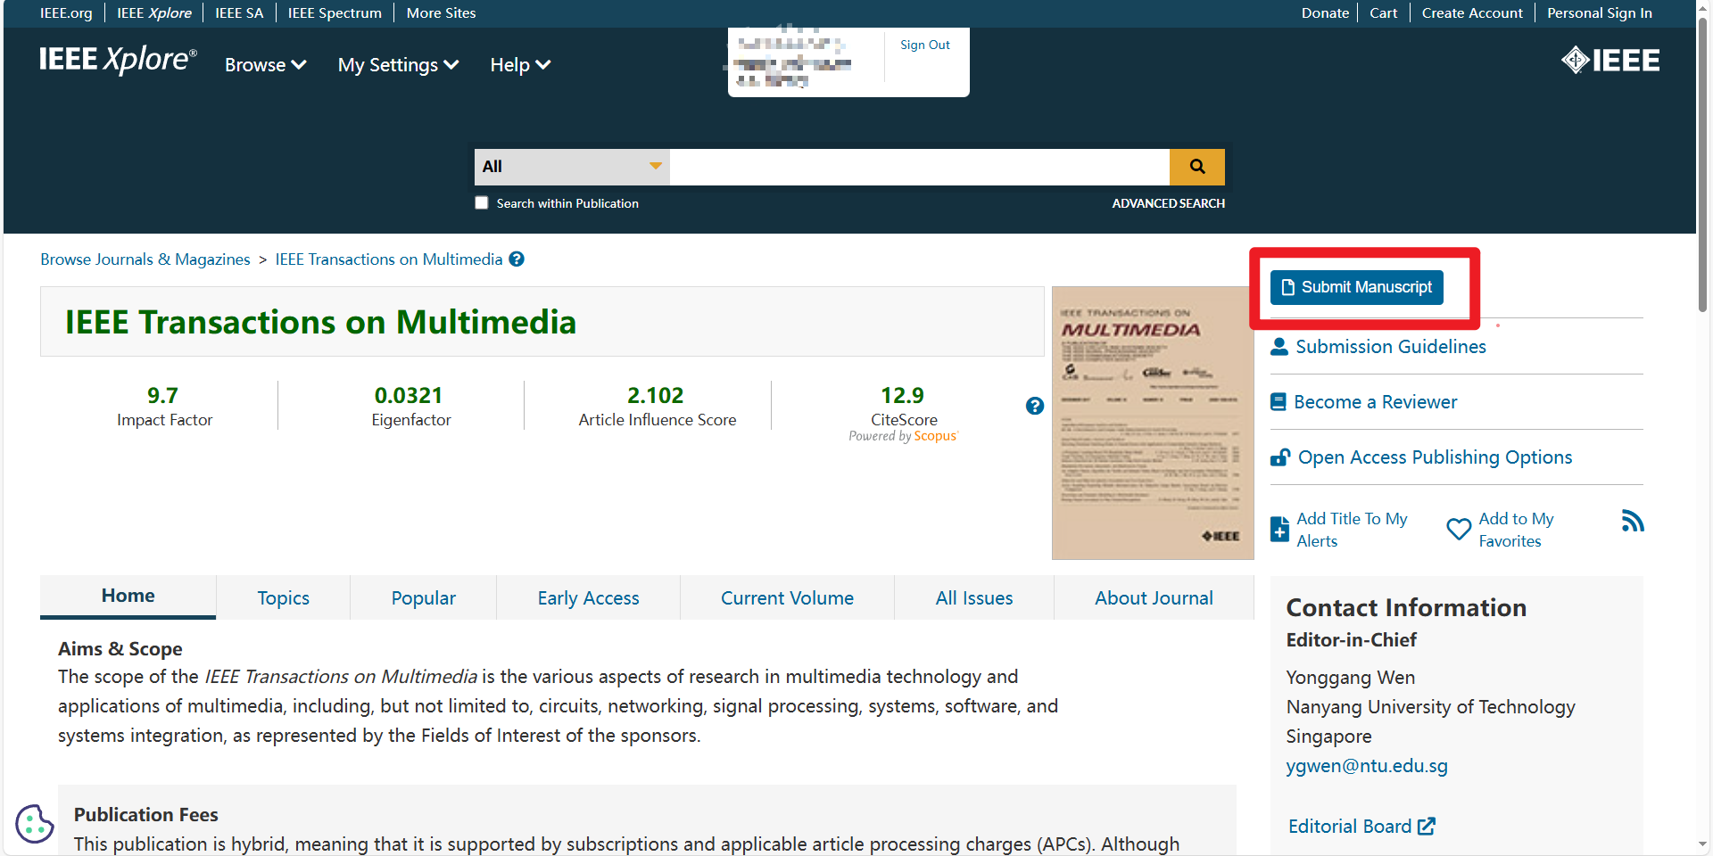Click the Add Title To My Alerts icon
1713x856 pixels.
pos(1279,529)
